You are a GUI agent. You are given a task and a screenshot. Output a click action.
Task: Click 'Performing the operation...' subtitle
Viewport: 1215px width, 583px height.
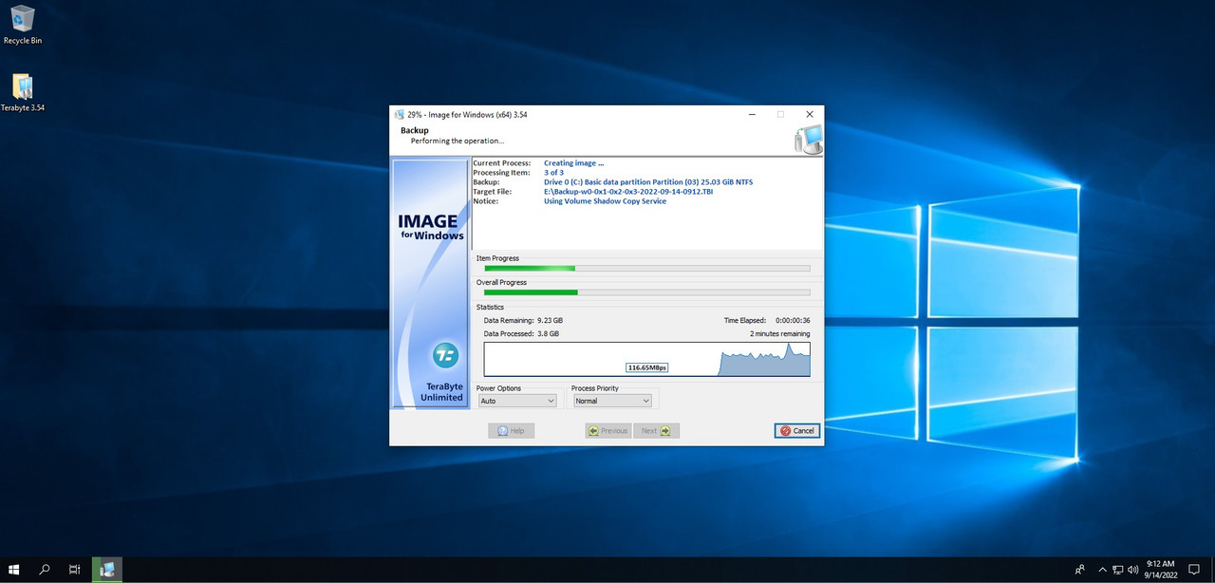coord(458,141)
